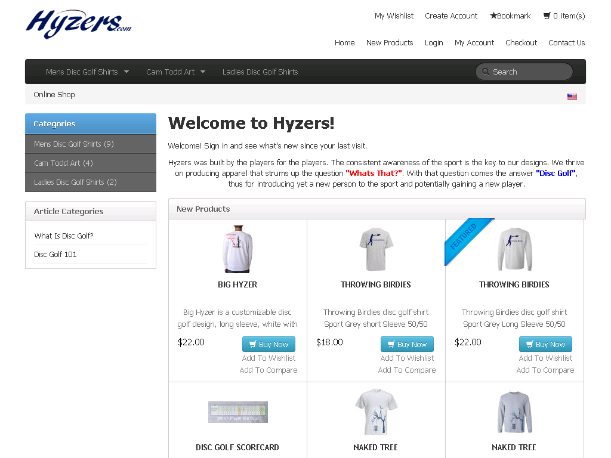Screen dimensions: 611x458
Task: Add featured Throwing Birdies to wishlist
Action: (545, 358)
